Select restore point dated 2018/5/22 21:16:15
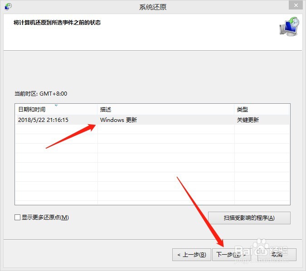 (x=152, y=120)
